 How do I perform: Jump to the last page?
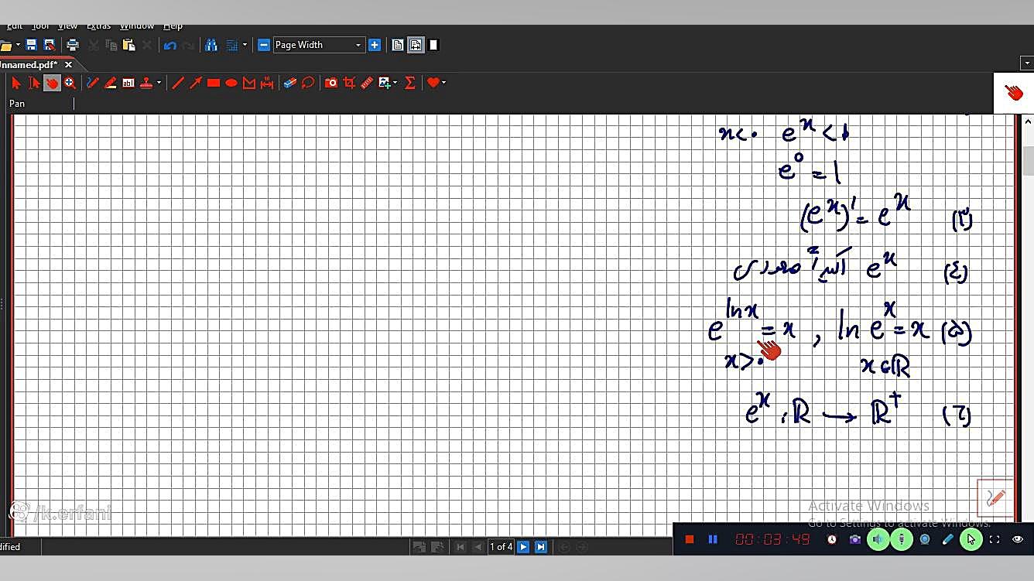[541, 547]
